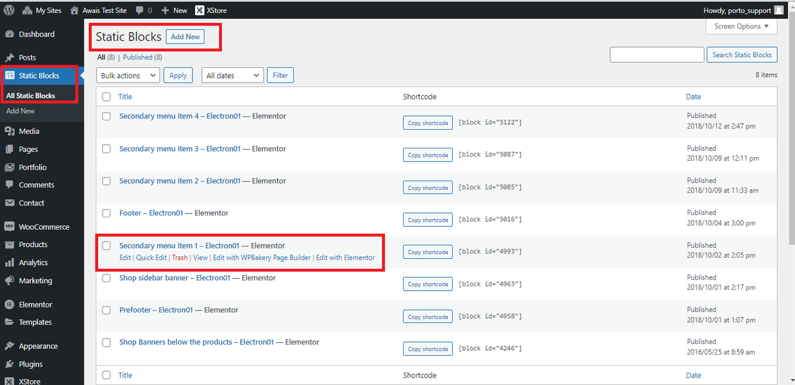795x385 pixels.
Task: Check Footer – Electron01 row checkbox
Action: click(x=106, y=213)
